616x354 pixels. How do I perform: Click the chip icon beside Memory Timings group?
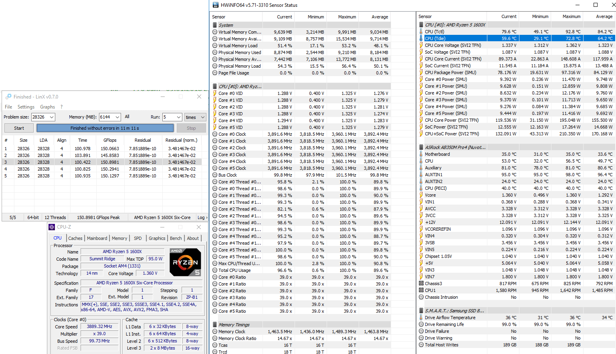pos(215,325)
